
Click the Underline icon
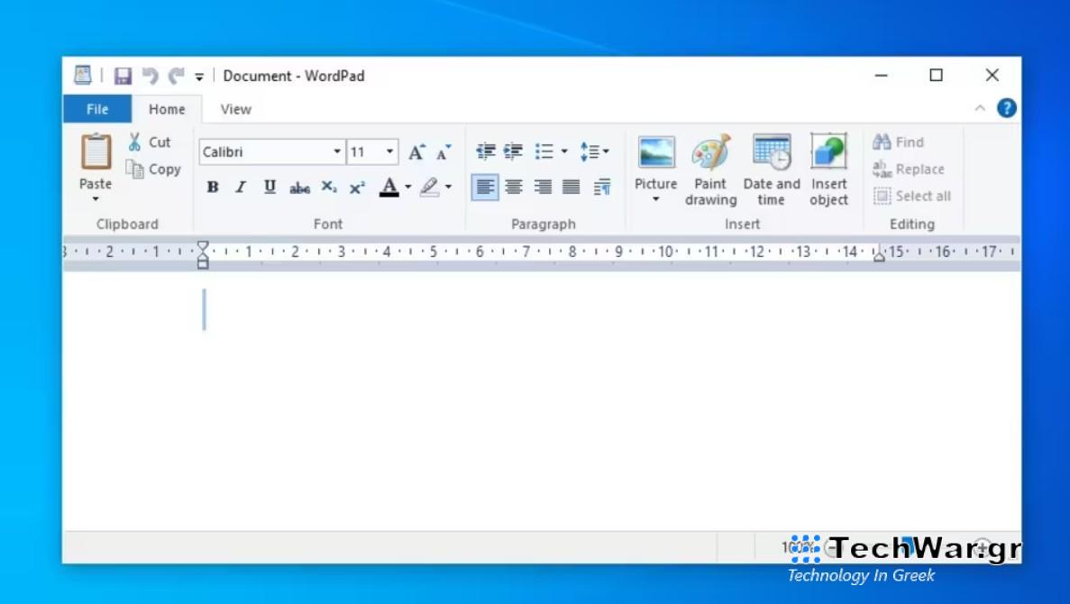(x=268, y=188)
